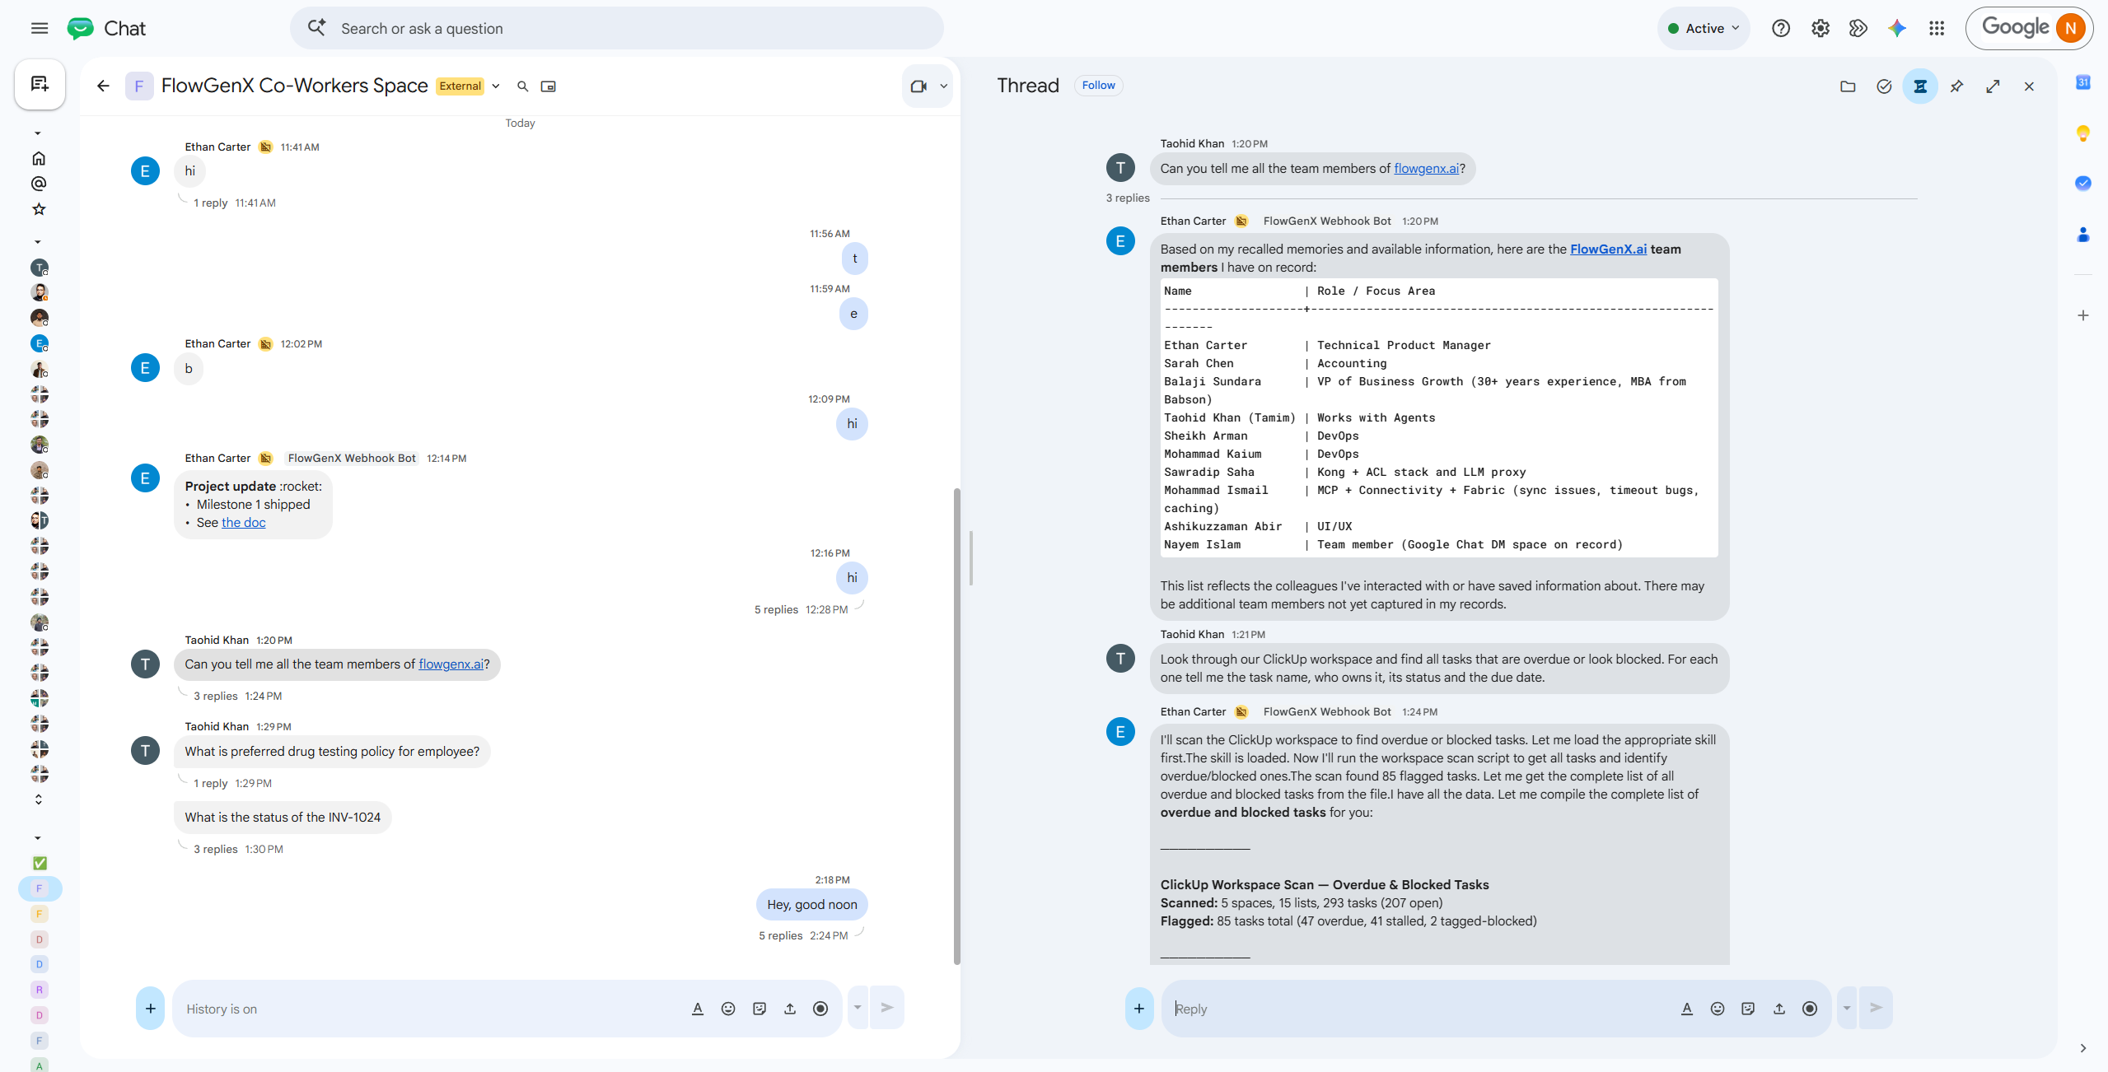The image size is (2108, 1072).
Task: Open Google Calendar side panel icon
Action: click(x=2082, y=82)
